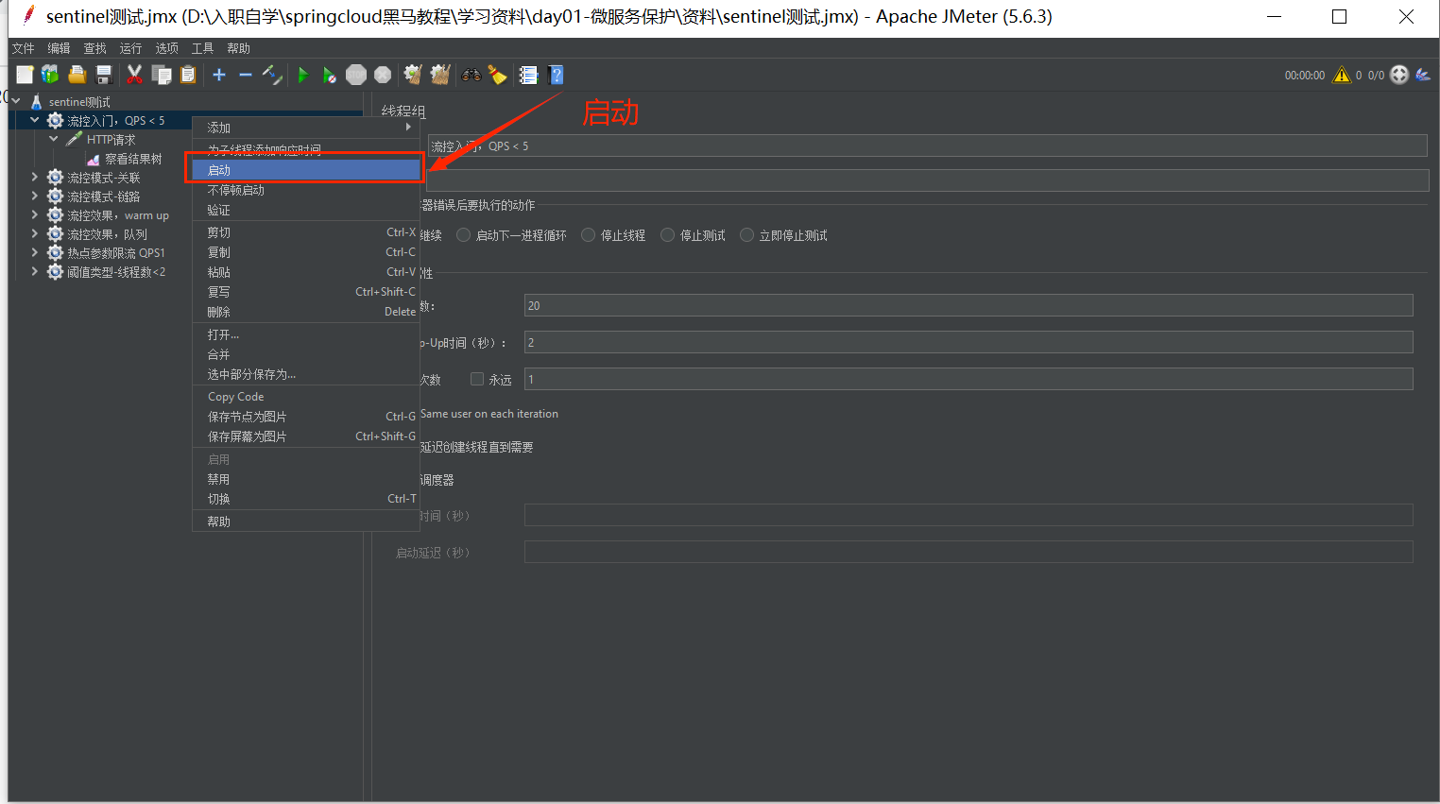This screenshot has height=804, width=1440.
Task: Choose 保存节点为图片 in the context menu
Action: (306, 417)
